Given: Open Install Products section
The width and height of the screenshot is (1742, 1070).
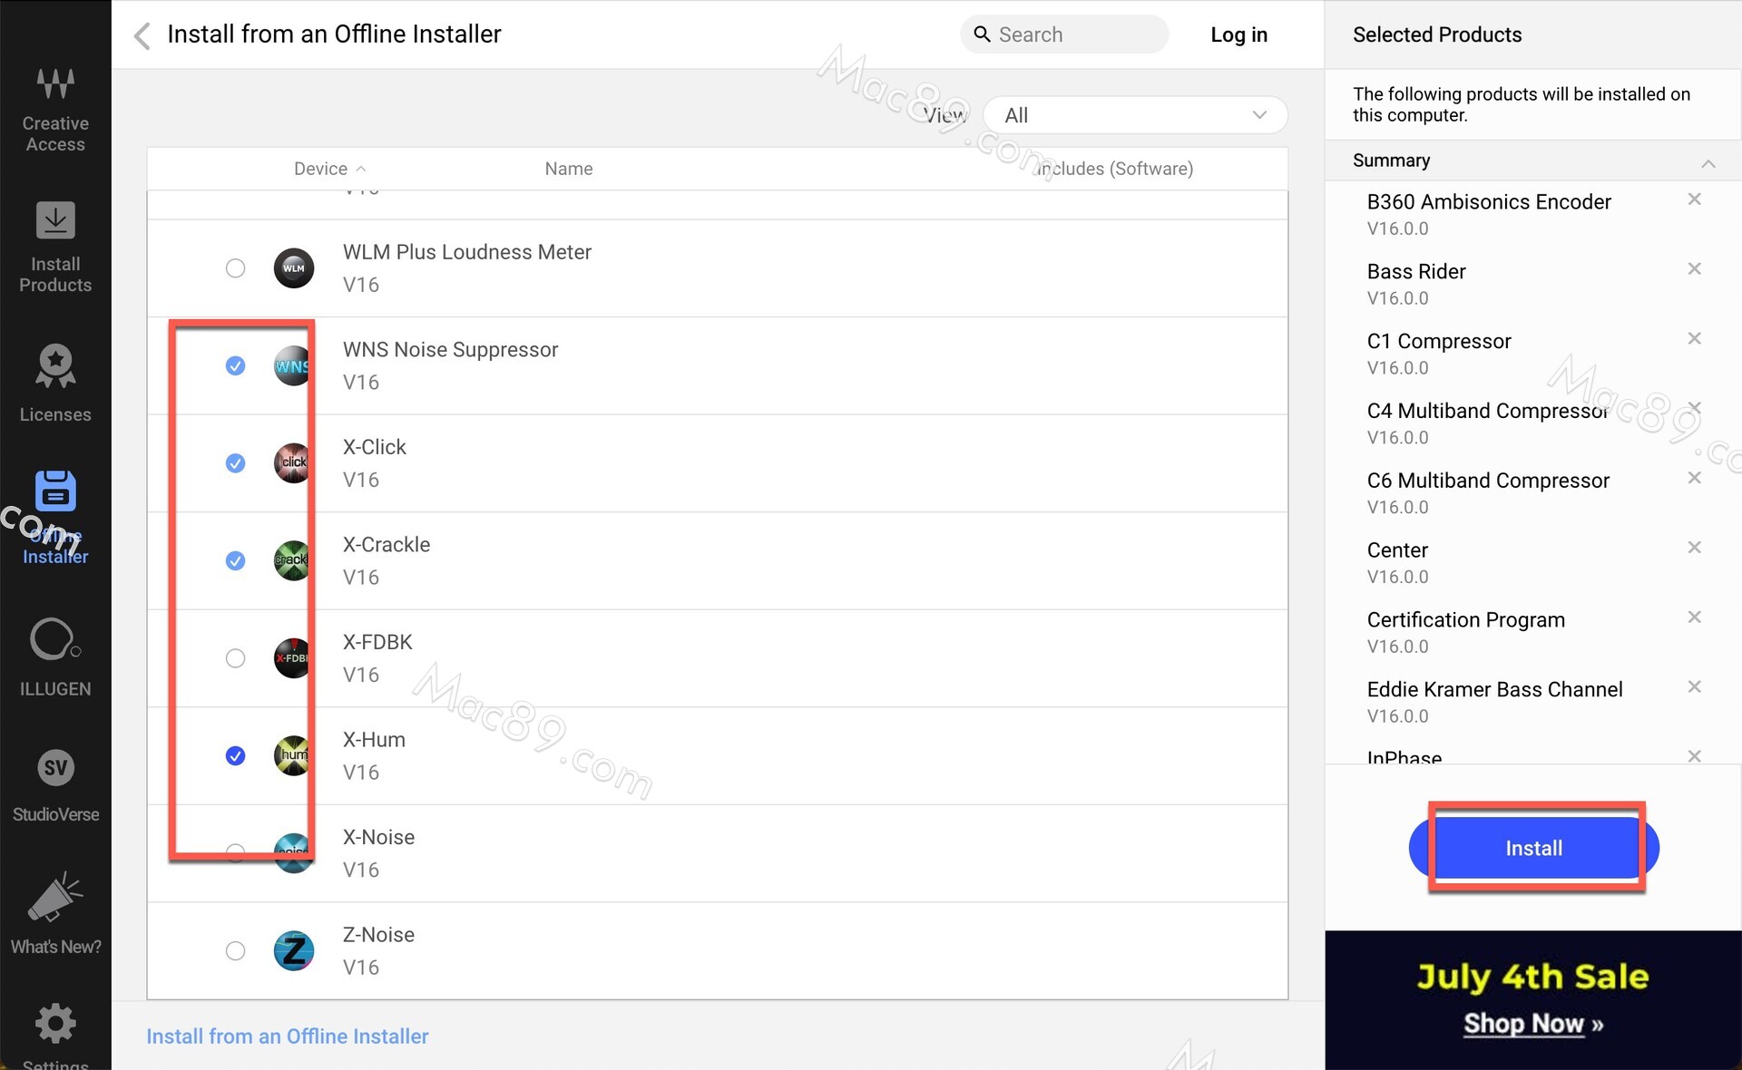Looking at the screenshot, I should (x=55, y=247).
